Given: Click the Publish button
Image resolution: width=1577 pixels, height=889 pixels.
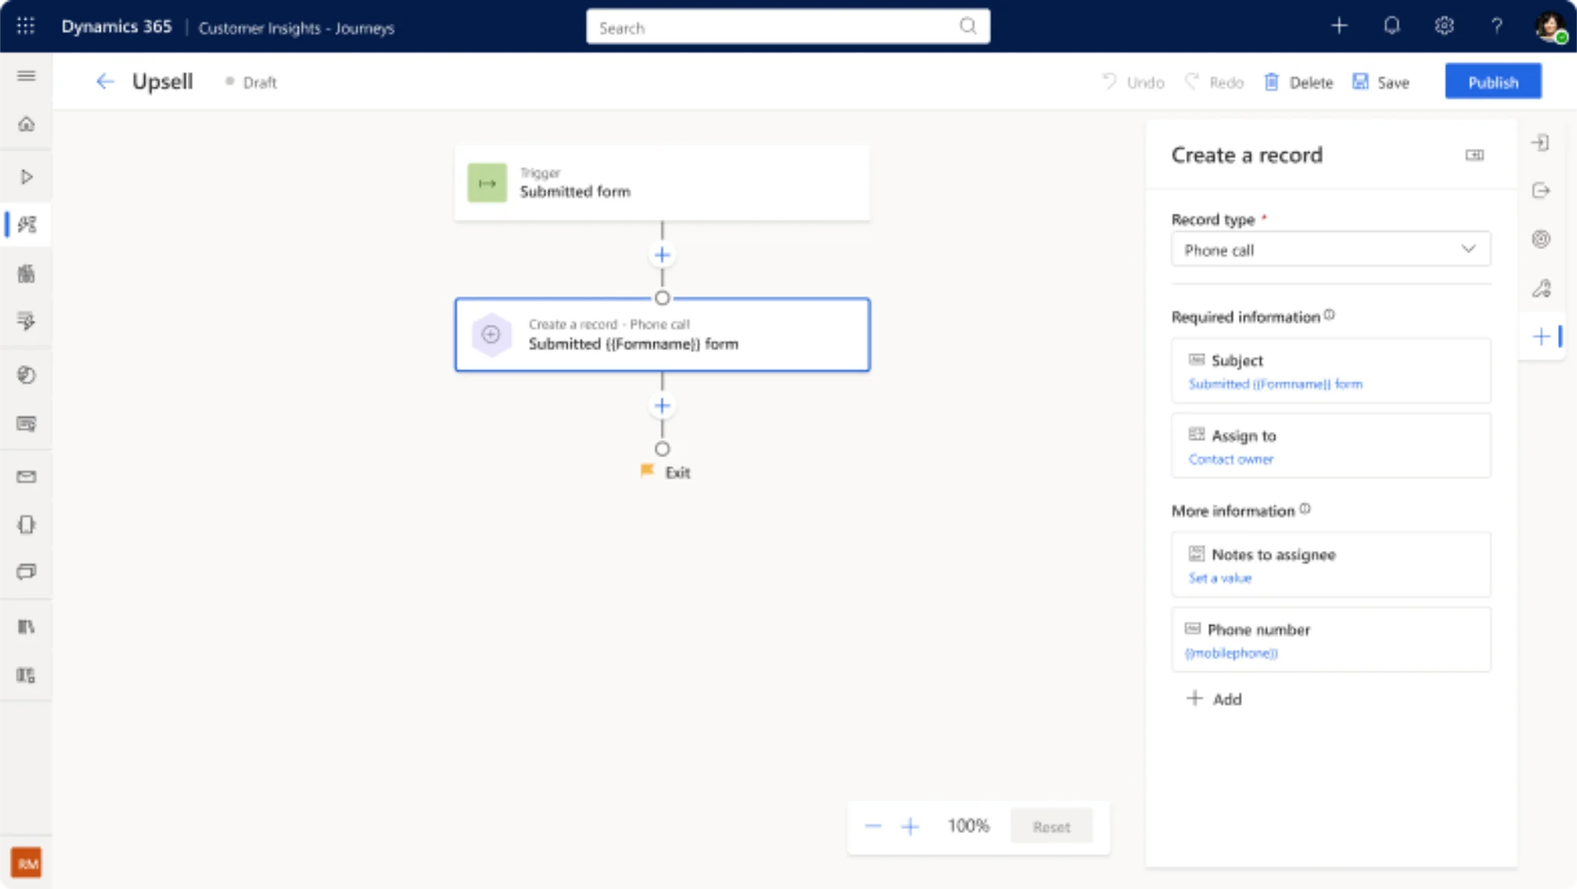Looking at the screenshot, I should (x=1493, y=81).
